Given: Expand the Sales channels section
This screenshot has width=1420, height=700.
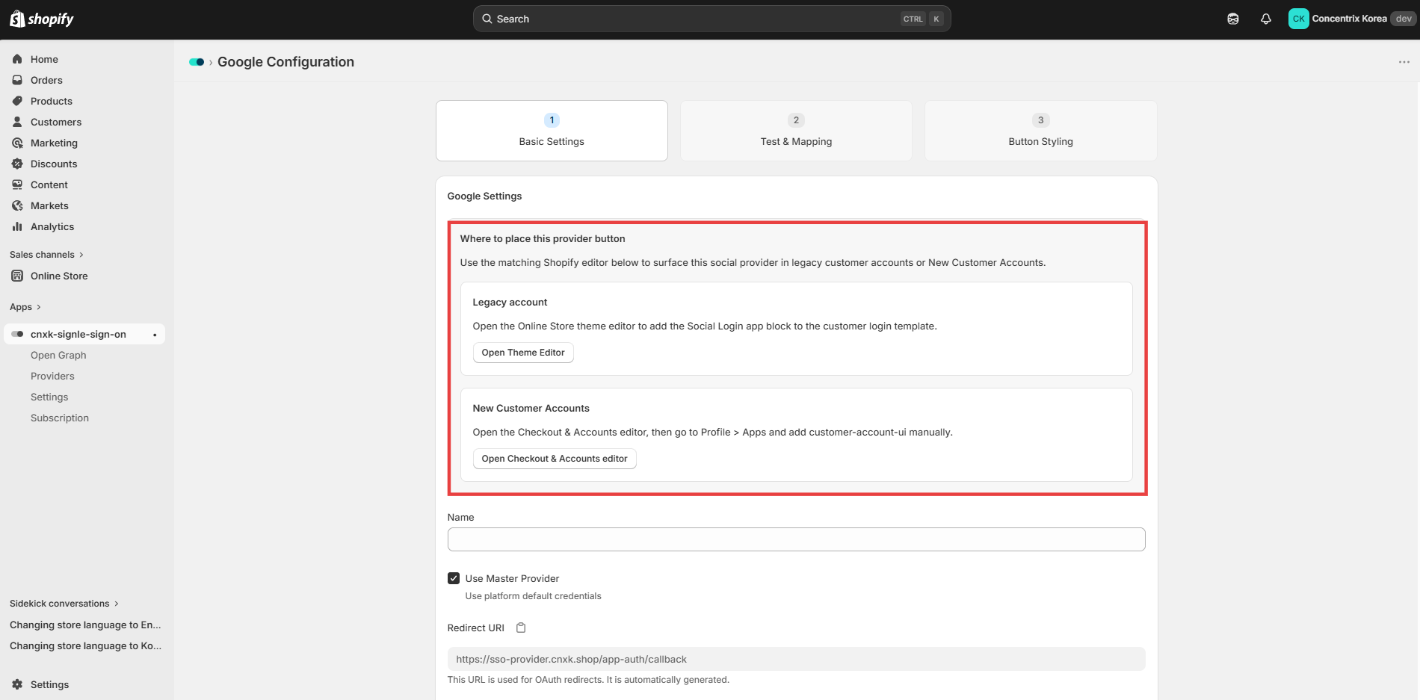Looking at the screenshot, I should (46, 255).
